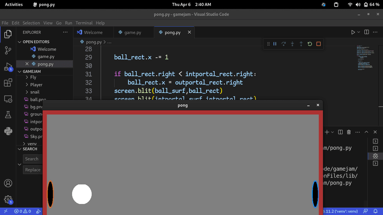Stop debugging with the red square icon

click(318, 44)
